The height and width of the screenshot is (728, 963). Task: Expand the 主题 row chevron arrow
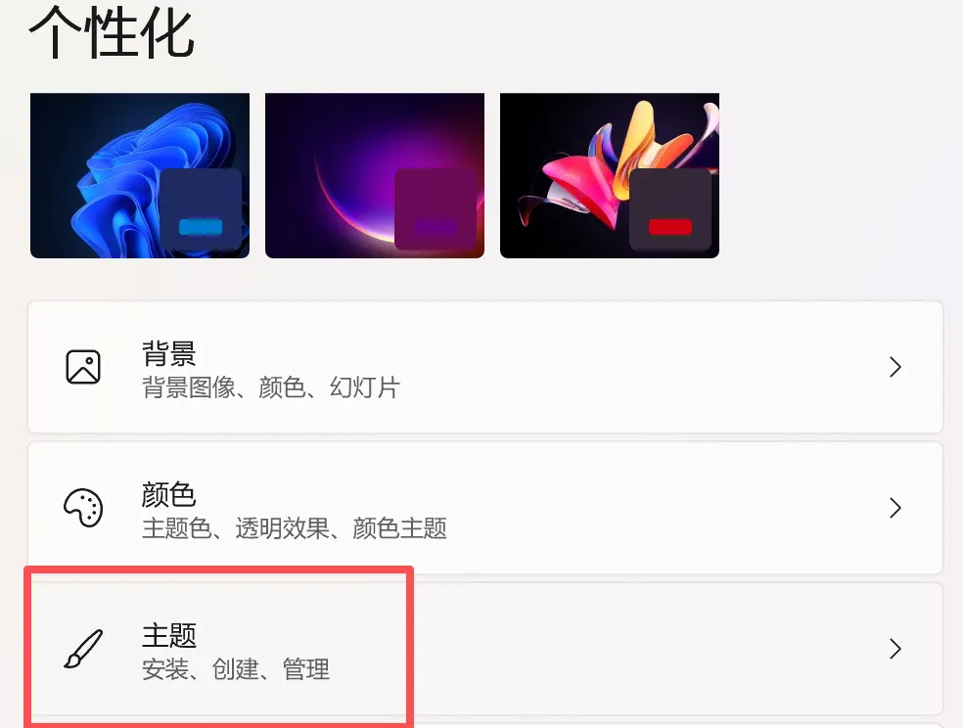[895, 649]
